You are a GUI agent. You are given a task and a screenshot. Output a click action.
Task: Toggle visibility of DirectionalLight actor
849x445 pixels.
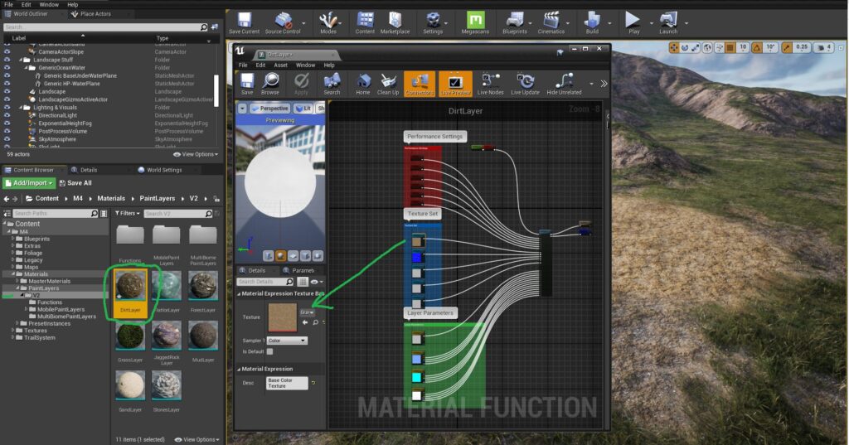7,115
